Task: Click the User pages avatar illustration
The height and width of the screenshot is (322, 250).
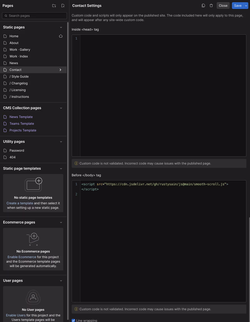Action: click(x=33, y=297)
